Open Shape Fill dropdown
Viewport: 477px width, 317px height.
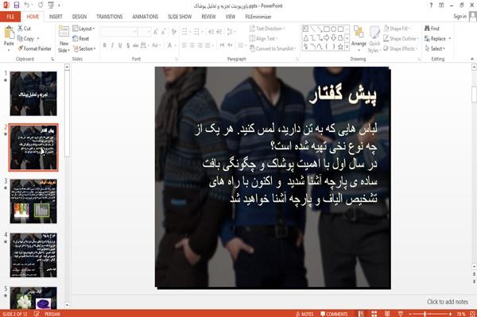pos(397,29)
